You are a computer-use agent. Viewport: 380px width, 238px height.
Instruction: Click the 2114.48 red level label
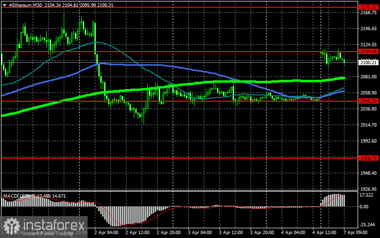369,52
